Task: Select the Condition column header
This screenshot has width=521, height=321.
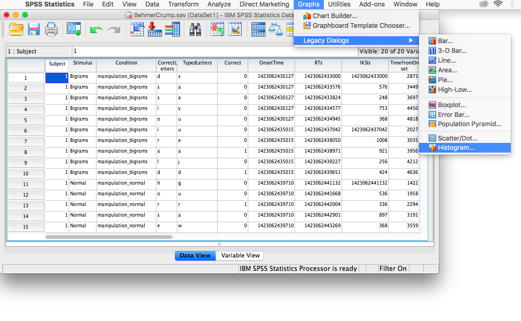Action: (x=126, y=65)
